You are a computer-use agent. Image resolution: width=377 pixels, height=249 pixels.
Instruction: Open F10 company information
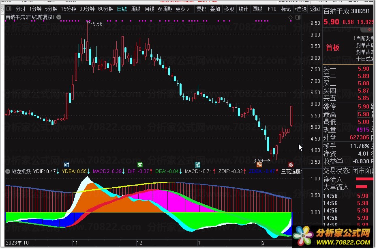point(272,9)
